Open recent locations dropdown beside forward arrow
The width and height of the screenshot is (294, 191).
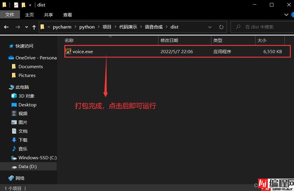click(26, 27)
